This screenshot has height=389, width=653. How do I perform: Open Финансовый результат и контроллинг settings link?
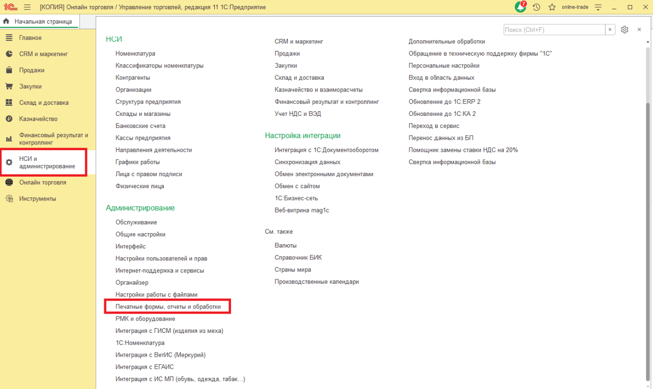(327, 102)
